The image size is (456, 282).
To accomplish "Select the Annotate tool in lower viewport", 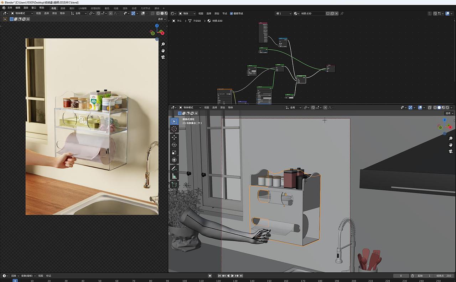I will 174,169.
